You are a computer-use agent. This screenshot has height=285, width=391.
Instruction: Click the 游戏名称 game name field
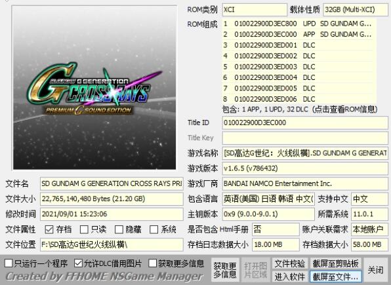pos(305,153)
